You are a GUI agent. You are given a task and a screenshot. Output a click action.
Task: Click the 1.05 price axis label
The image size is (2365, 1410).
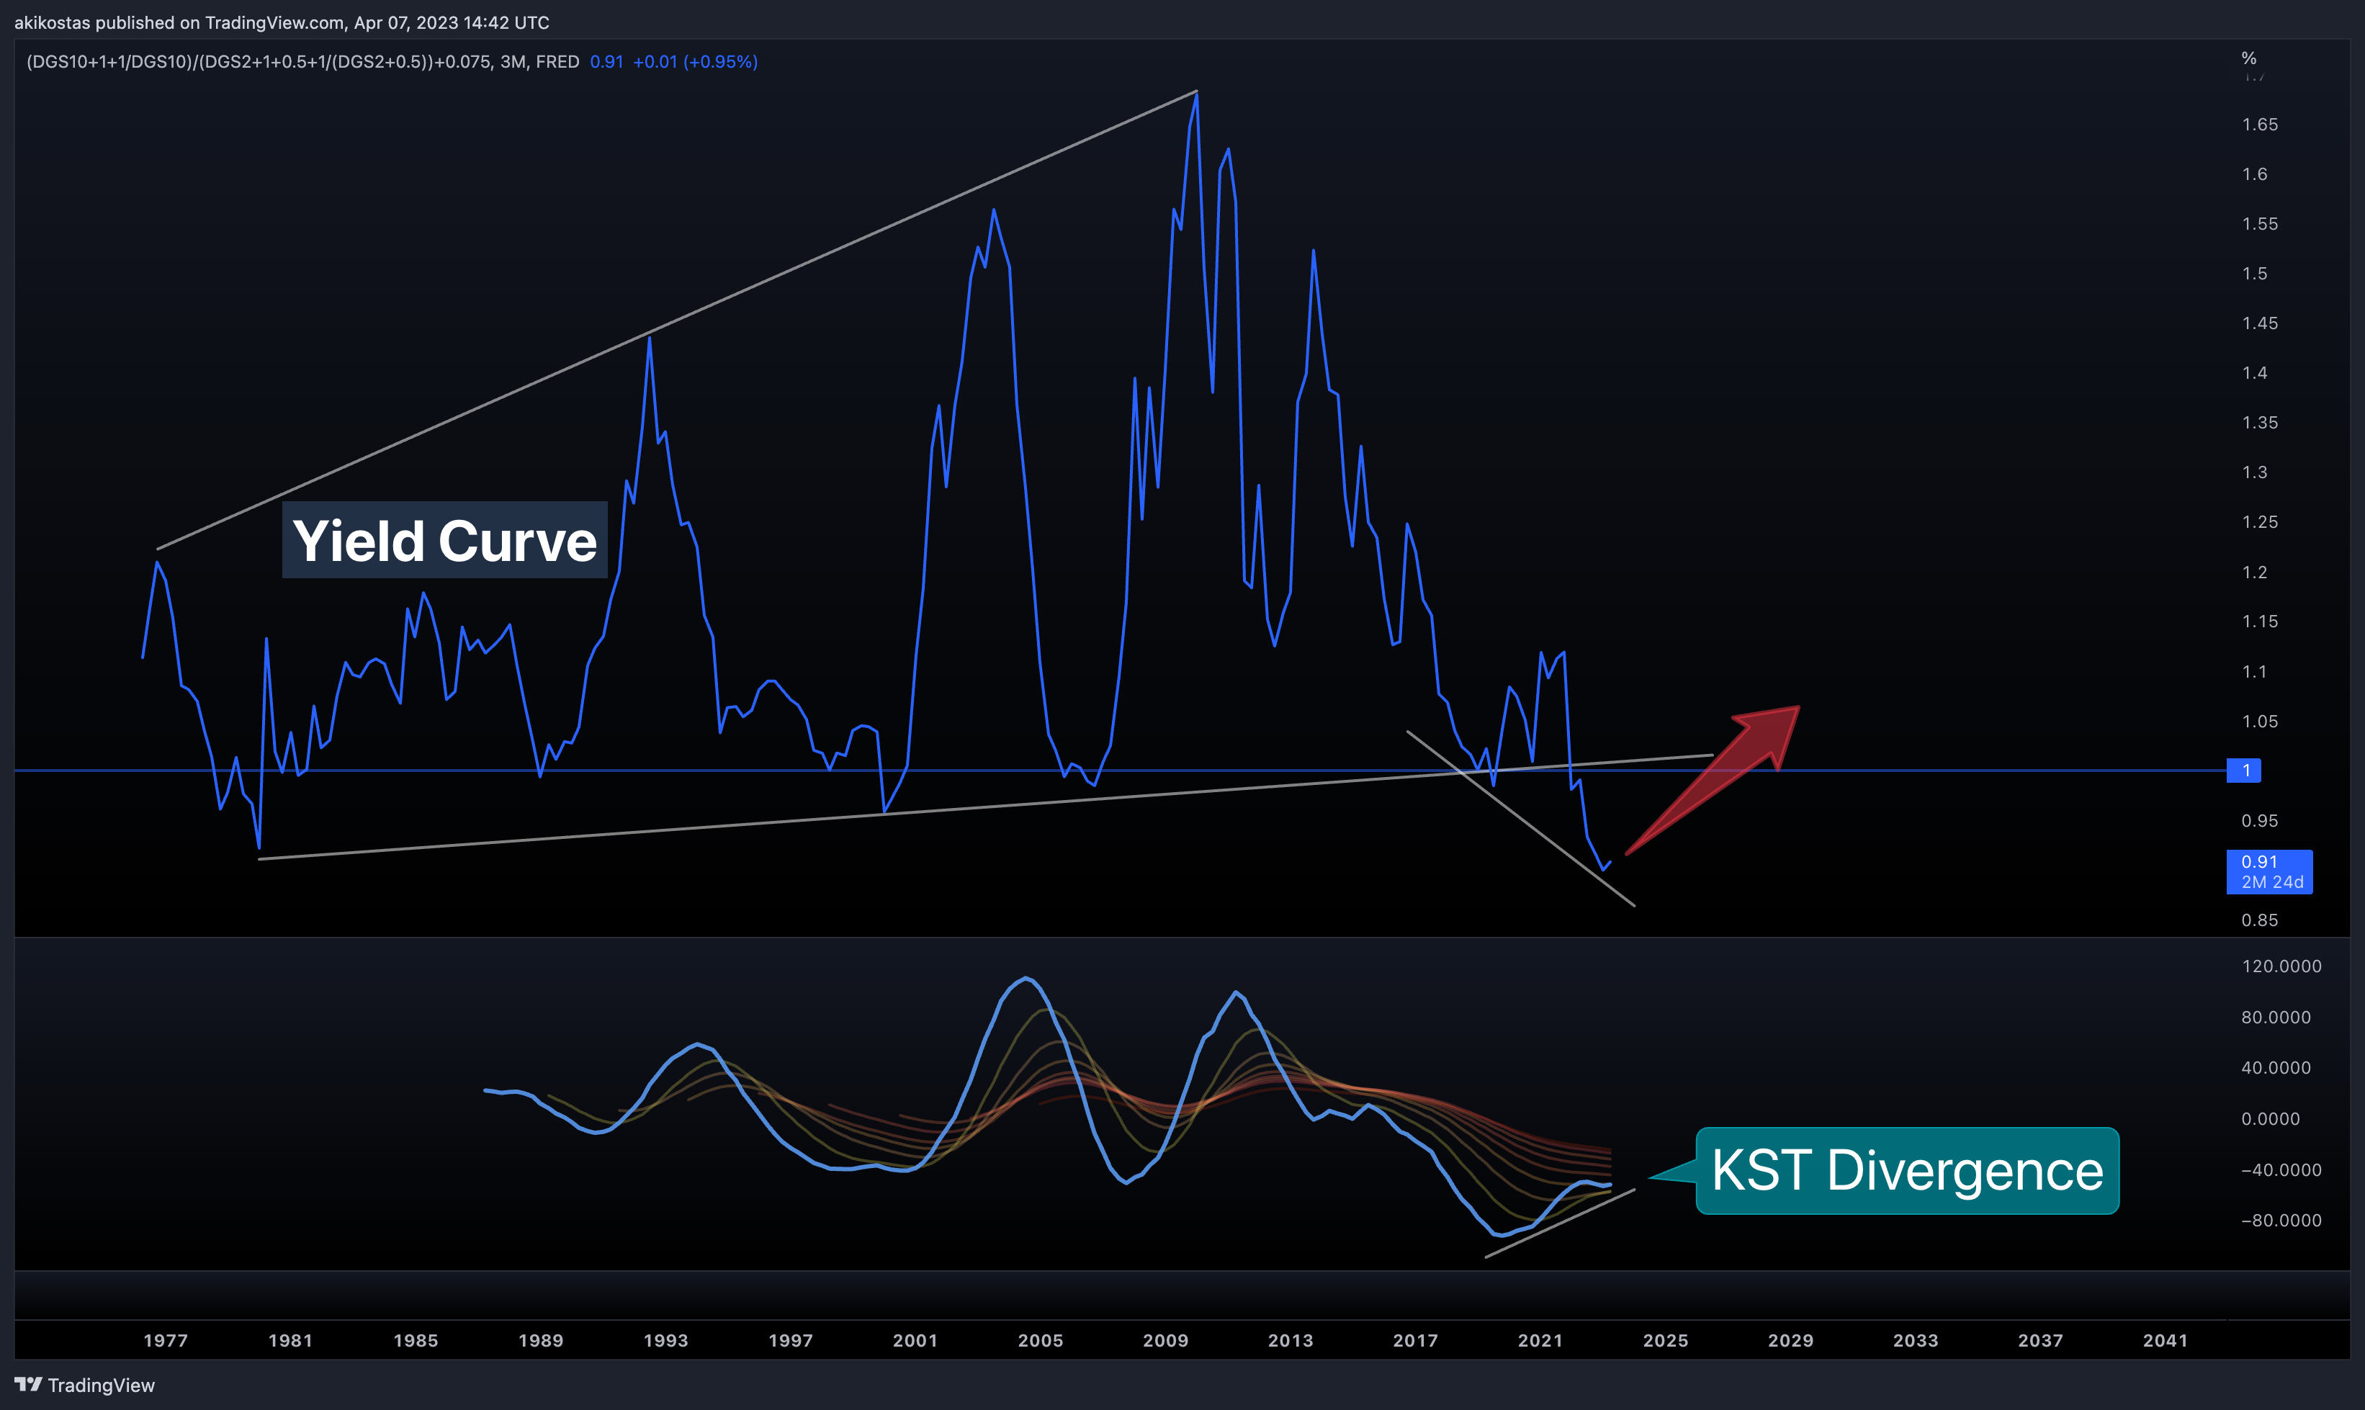pyautogui.click(x=2260, y=721)
